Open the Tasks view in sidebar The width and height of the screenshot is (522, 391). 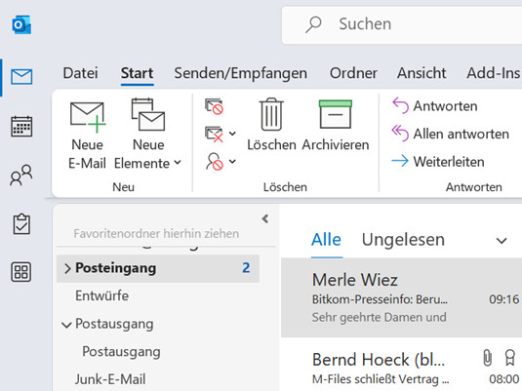(21, 224)
